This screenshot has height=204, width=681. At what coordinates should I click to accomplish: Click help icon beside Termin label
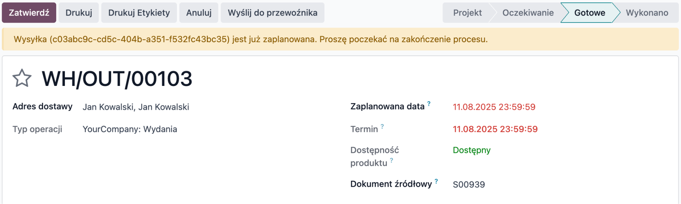(382, 126)
